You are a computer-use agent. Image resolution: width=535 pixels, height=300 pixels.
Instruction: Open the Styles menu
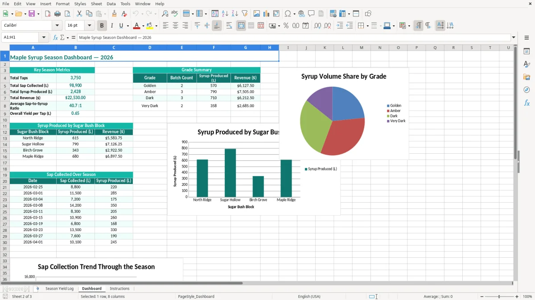click(x=80, y=4)
